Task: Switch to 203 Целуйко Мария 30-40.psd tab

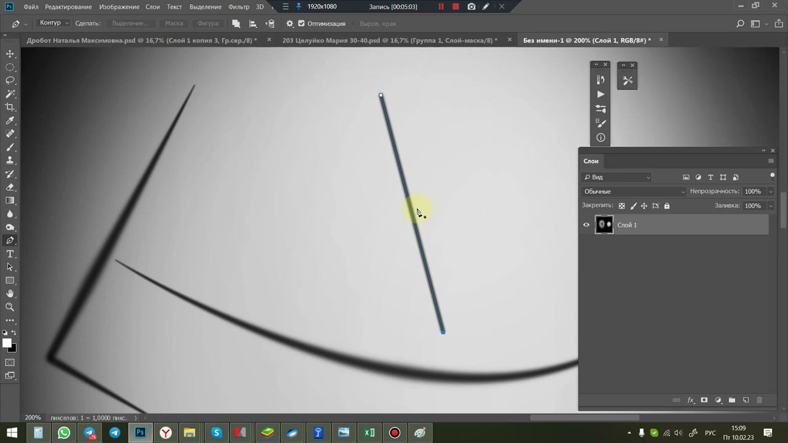Action: [390, 40]
